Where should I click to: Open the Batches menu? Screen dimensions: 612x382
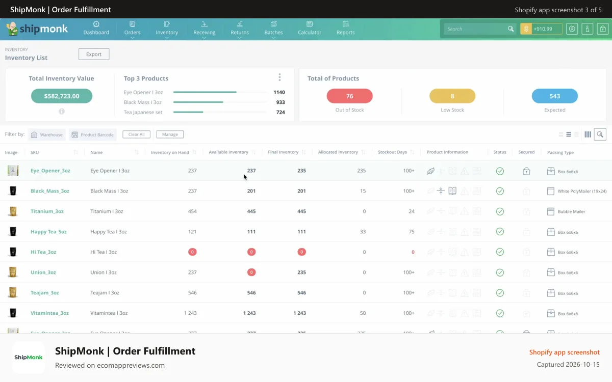[x=274, y=29]
